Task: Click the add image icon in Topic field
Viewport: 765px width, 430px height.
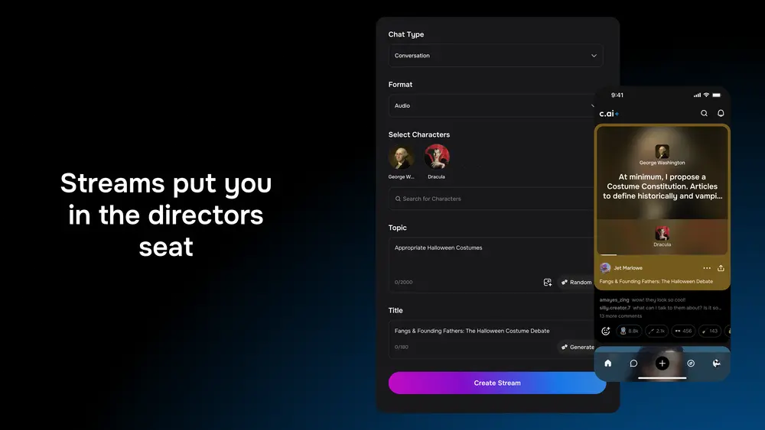Action: (x=548, y=283)
